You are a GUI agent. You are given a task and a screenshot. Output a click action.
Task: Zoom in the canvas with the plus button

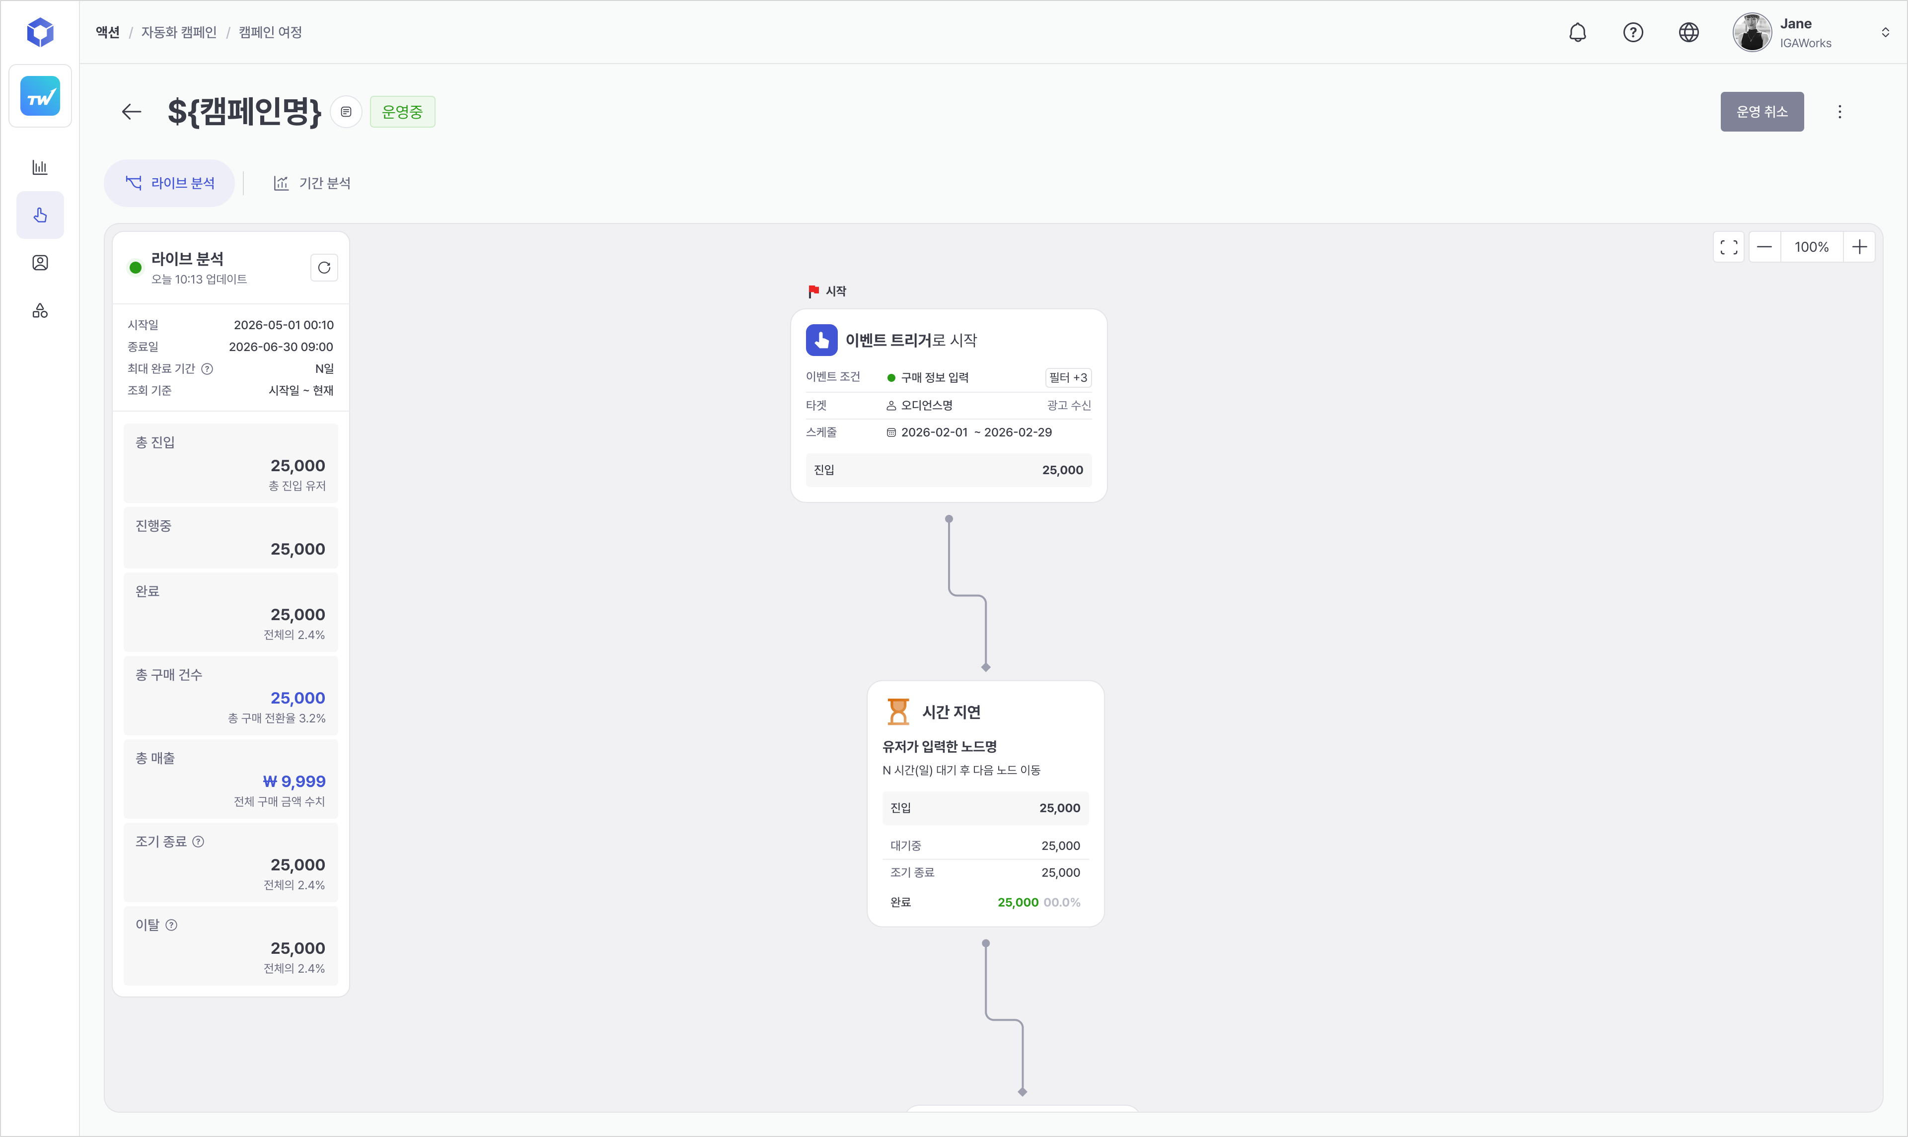coord(1859,247)
